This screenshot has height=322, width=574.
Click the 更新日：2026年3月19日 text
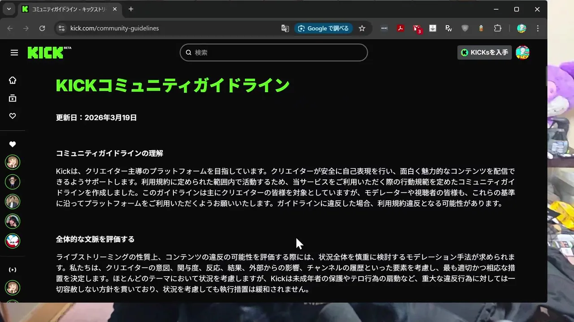96,118
